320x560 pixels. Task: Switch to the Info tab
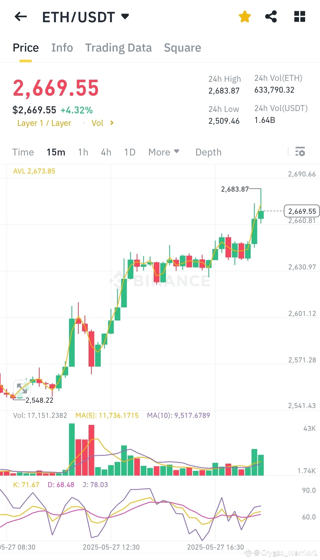click(x=62, y=47)
